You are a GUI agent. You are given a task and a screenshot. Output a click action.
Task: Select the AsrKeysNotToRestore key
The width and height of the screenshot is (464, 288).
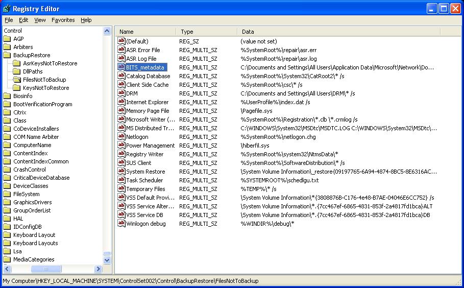pos(50,63)
